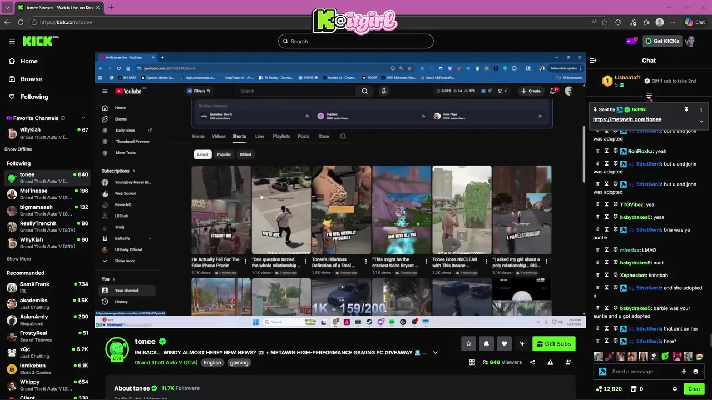This screenshot has width=712, height=400.
Task: Share the stream via the share icon
Action: [532, 362]
